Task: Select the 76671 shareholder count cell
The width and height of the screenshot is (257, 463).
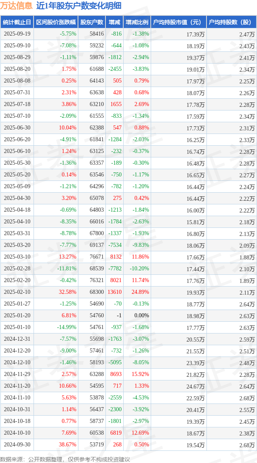Action: (x=97, y=257)
